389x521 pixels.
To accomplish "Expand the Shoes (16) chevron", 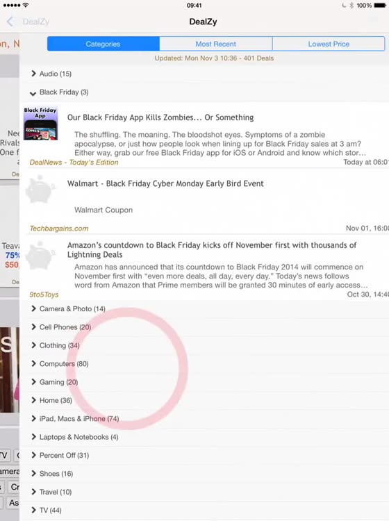I will (33, 473).
